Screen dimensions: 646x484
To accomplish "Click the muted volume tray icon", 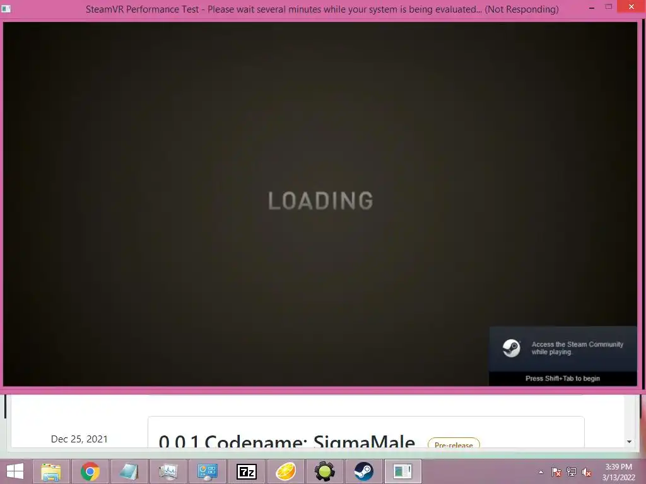I will pyautogui.click(x=587, y=472).
